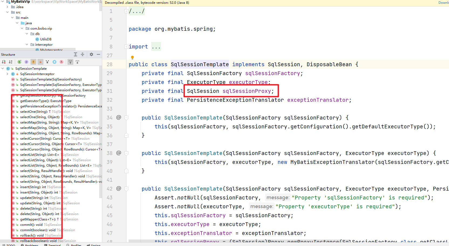Sort Structure items by visibility
The height and width of the screenshot is (246, 449).
pos(4,62)
